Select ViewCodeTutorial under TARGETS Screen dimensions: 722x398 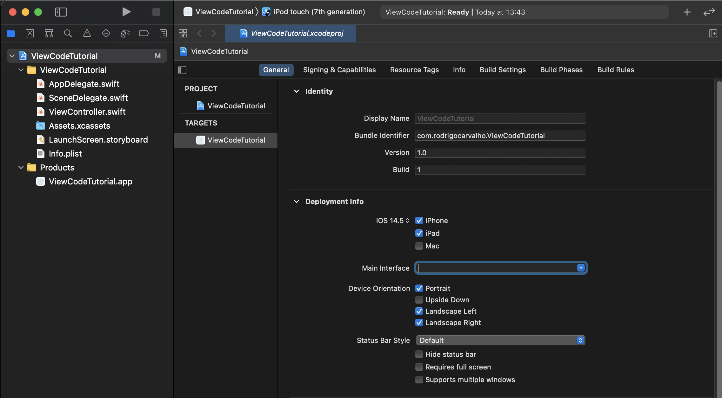tap(226, 140)
